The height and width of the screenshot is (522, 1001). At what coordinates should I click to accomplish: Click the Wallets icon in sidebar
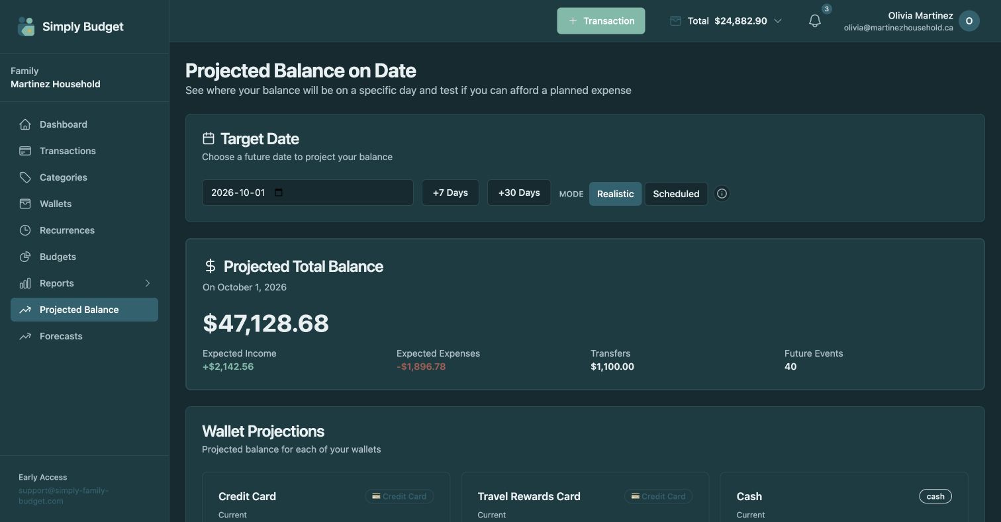(x=25, y=204)
